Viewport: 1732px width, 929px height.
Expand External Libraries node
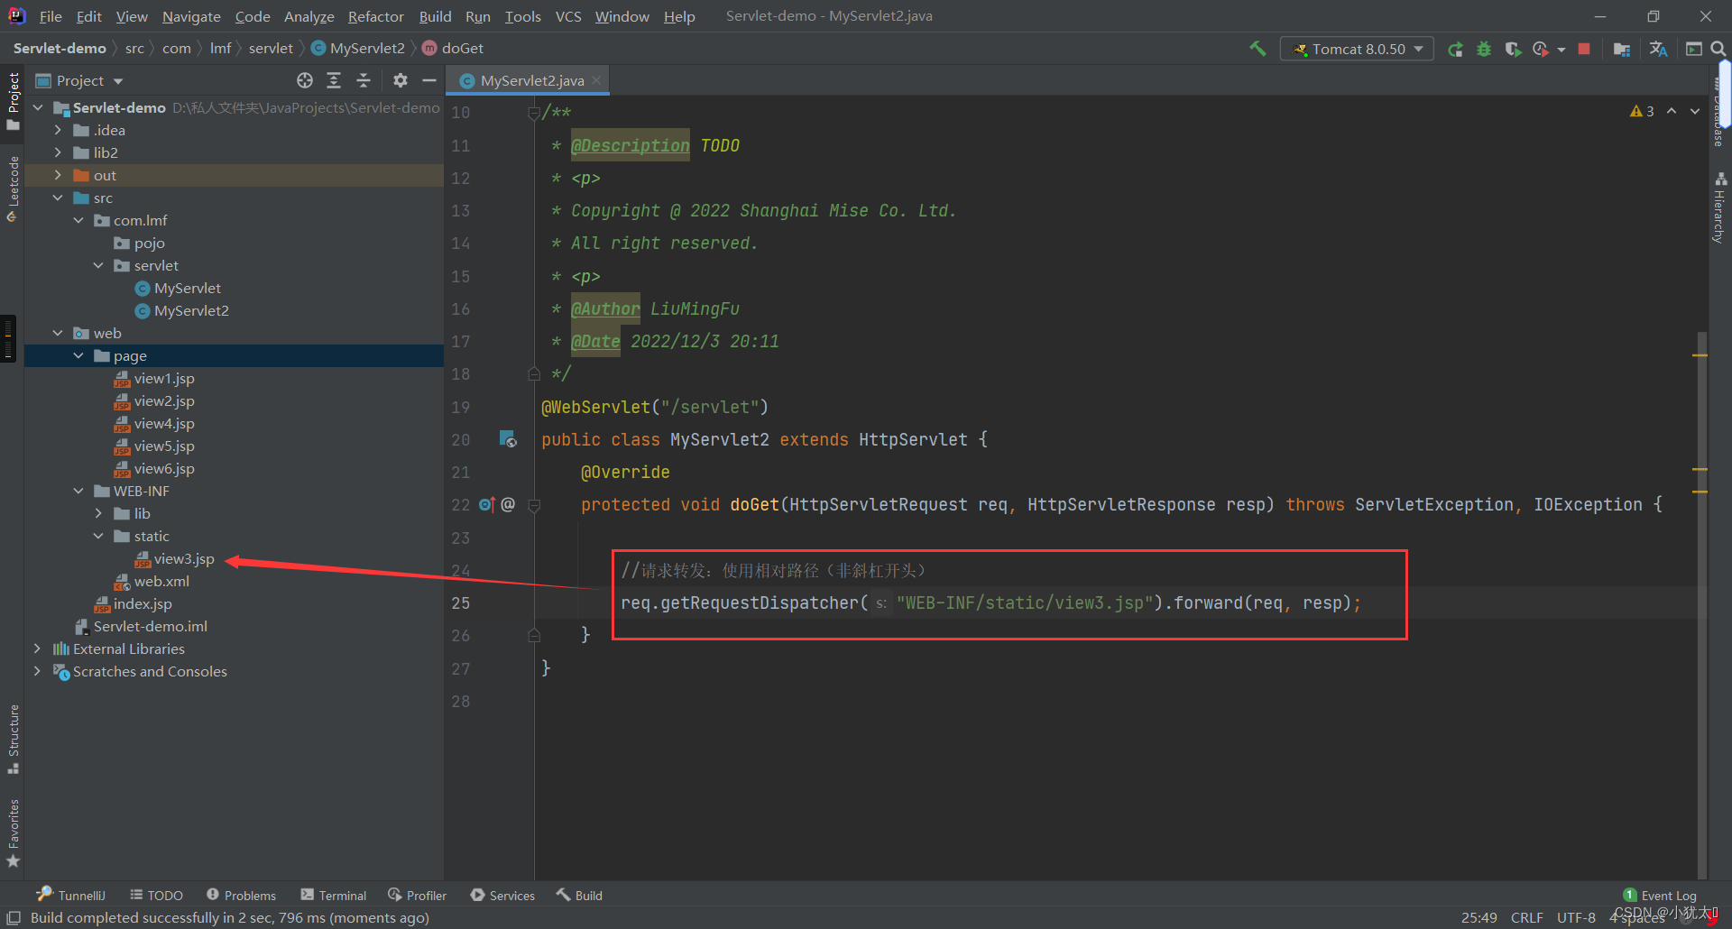point(37,648)
